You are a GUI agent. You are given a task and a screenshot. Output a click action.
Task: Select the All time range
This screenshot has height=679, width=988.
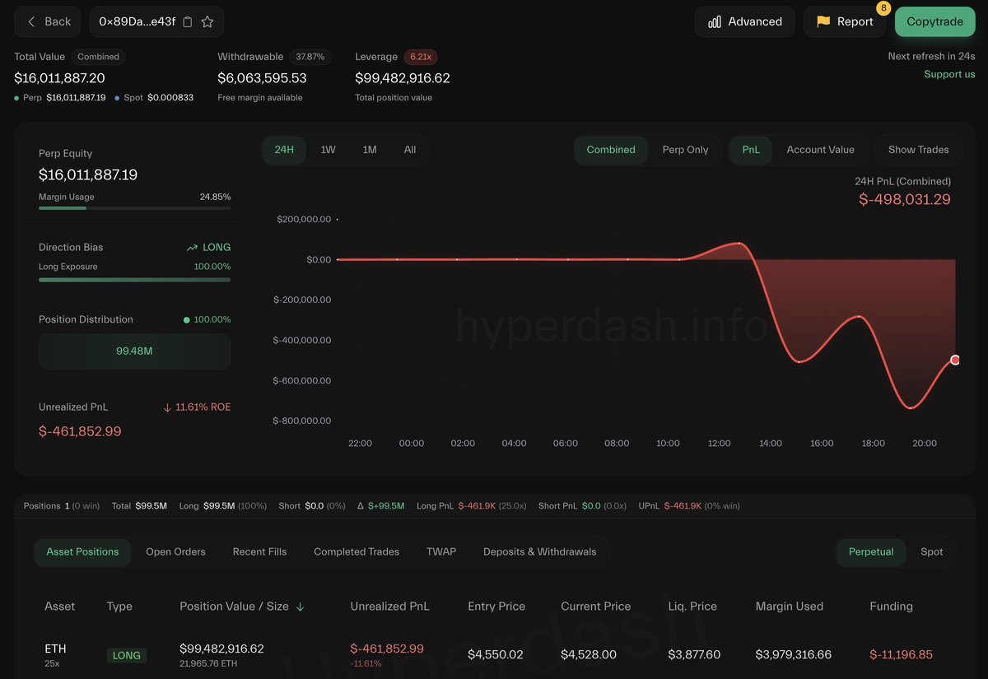(410, 150)
